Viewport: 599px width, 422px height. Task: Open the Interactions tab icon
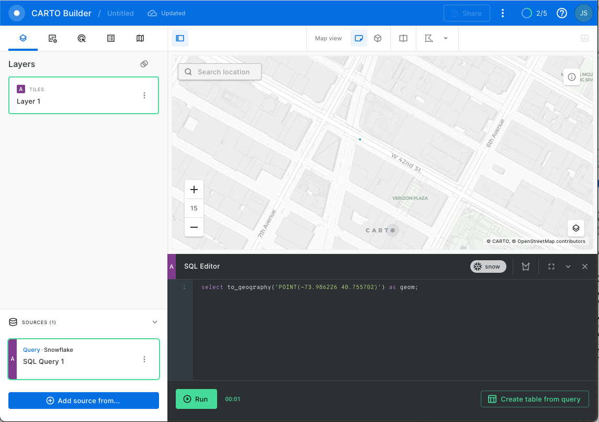coord(82,38)
